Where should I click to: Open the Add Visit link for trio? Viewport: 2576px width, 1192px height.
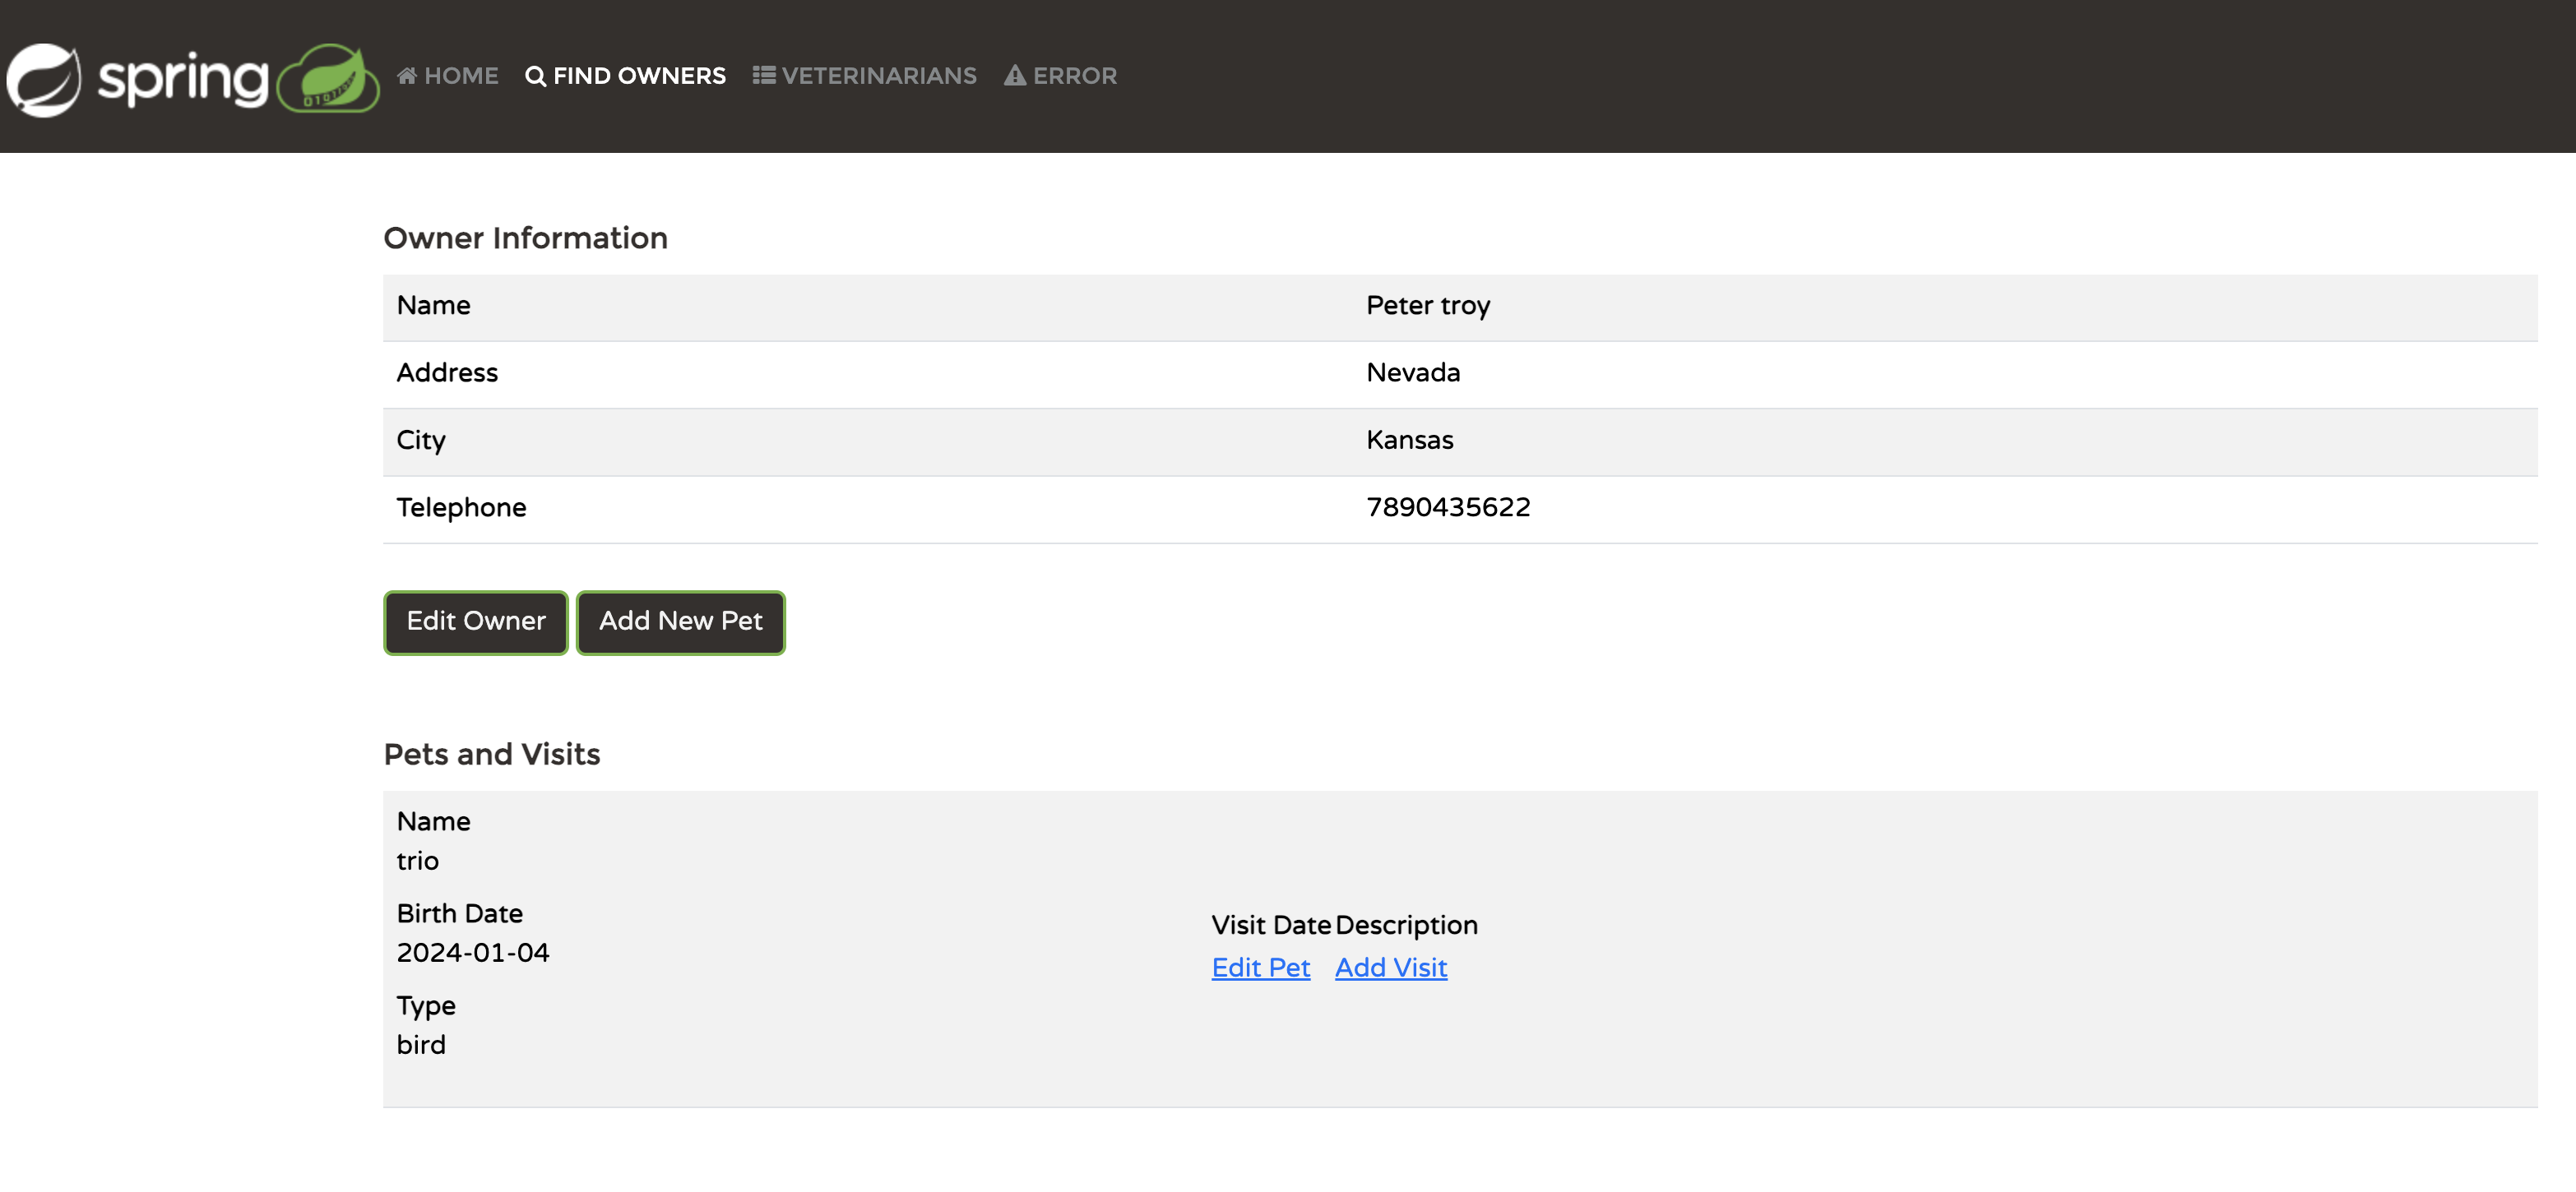pos(1391,968)
